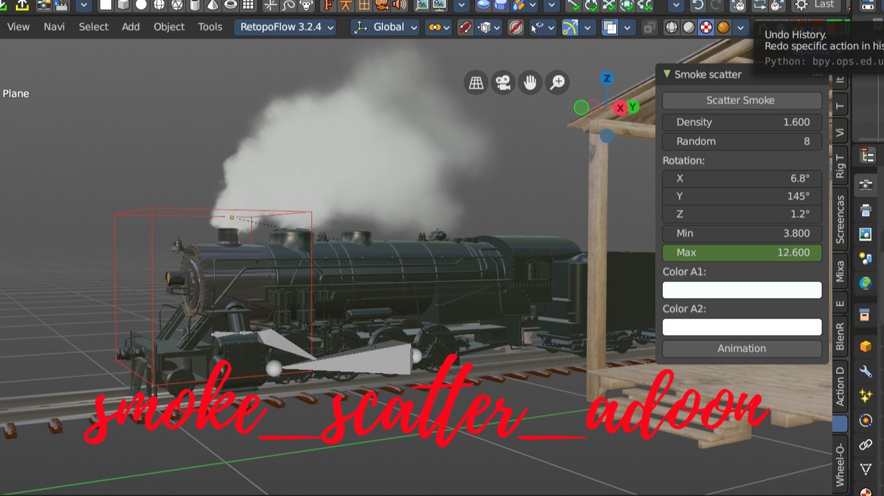Open the Object menu
Screen dimensions: 884x496
click(x=169, y=27)
